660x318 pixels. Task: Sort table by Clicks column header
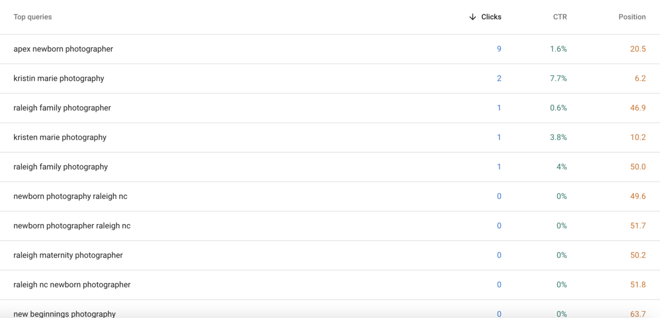pyautogui.click(x=491, y=17)
